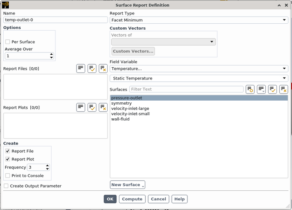
Task: Uncheck the Report Plot checkbox
Action: tap(8, 159)
